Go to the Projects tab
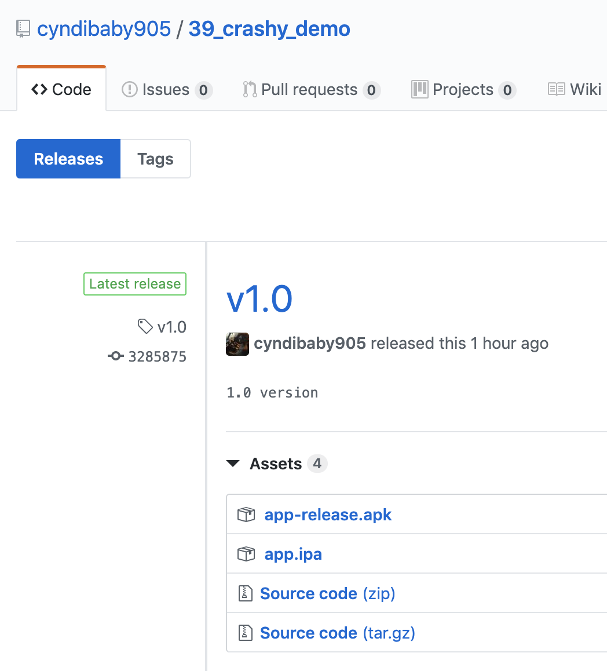The height and width of the screenshot is (671, 607). coord(463,90)
